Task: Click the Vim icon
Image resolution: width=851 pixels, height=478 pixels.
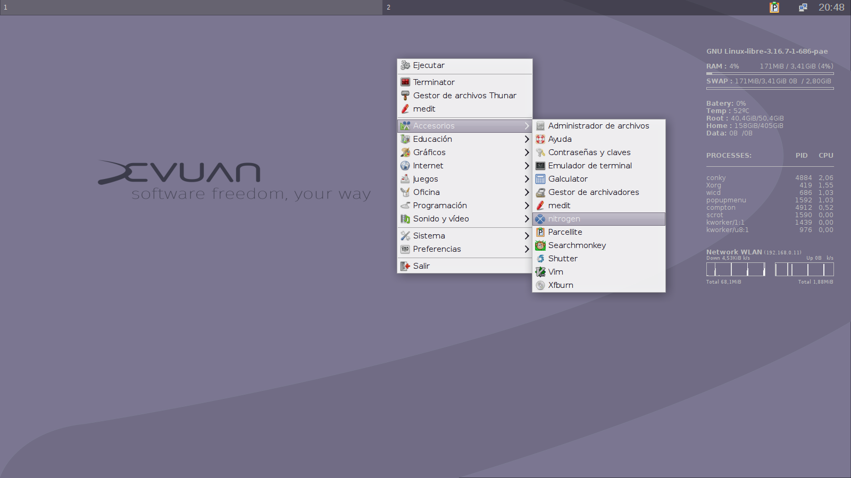Action: [x=540, y=272]
